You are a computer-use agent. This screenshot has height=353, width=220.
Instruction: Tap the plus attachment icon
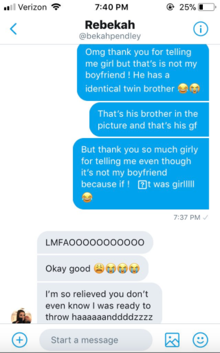[x=19, y=340]
